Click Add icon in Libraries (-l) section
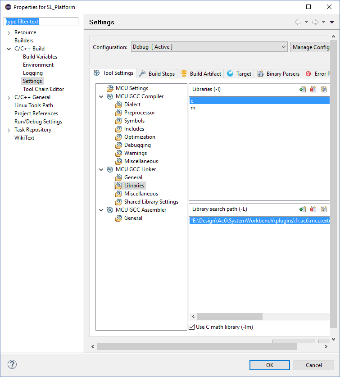This screenshot has width=340, height=377. pyautogui.click(x=303, y=89)
